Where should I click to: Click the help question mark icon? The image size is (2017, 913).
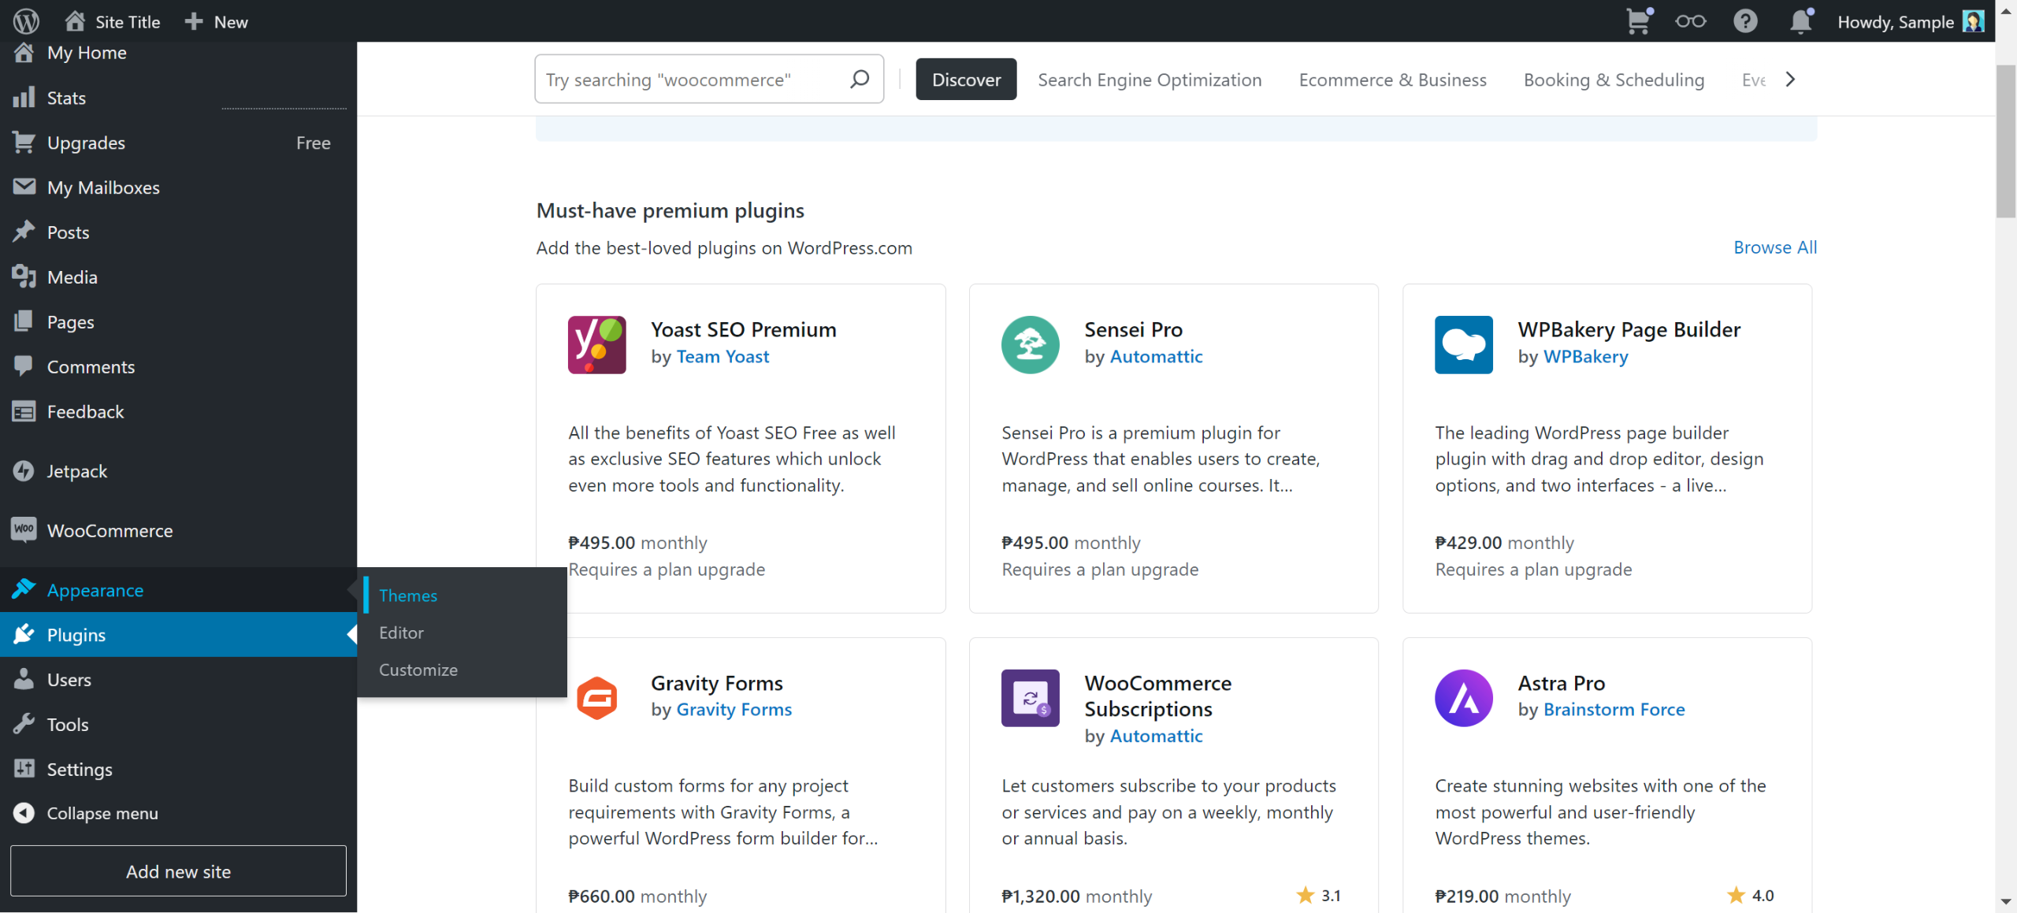[x=1745, y=21]
